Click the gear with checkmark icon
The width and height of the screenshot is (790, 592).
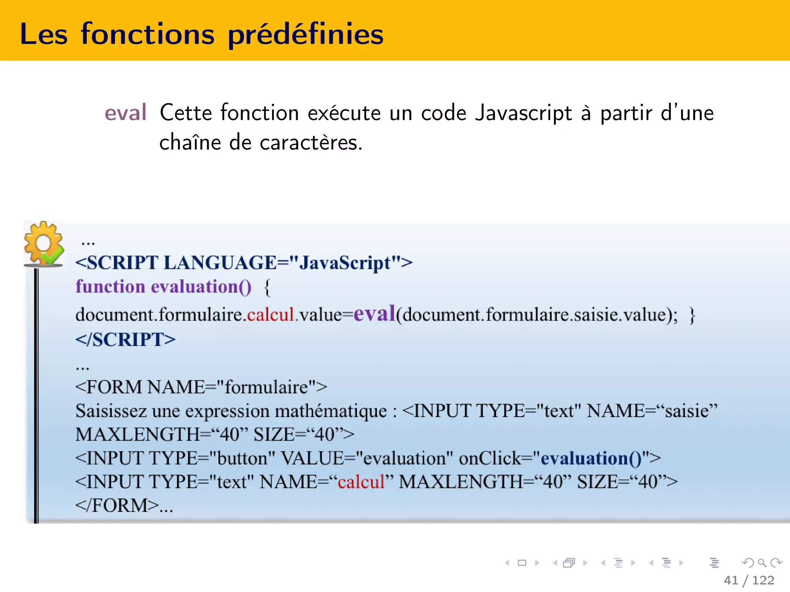point(44,244)
